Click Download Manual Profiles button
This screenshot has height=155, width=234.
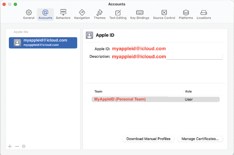pyautogui.click(x=148, y=139)
